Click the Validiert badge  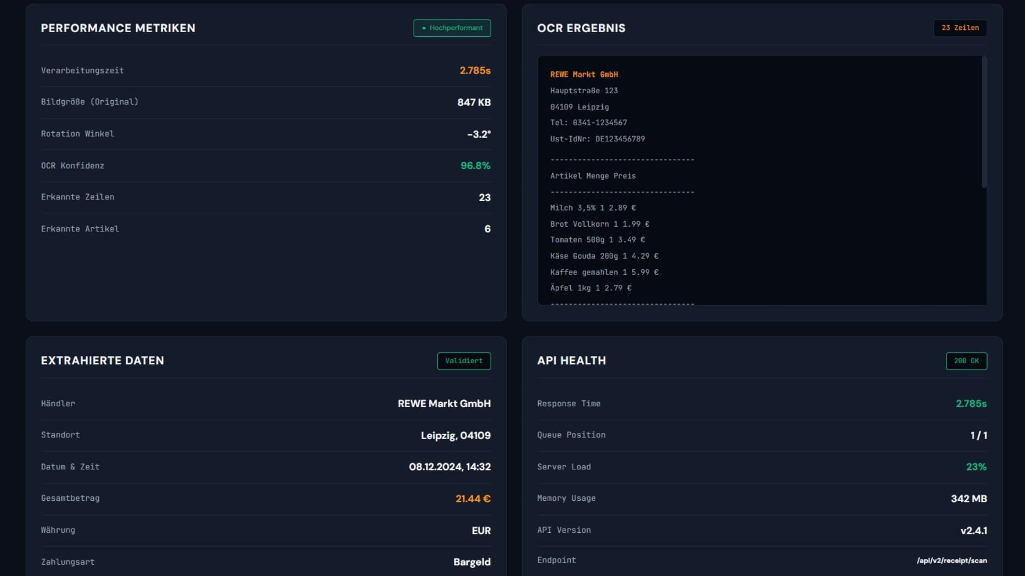coord(464,361)
